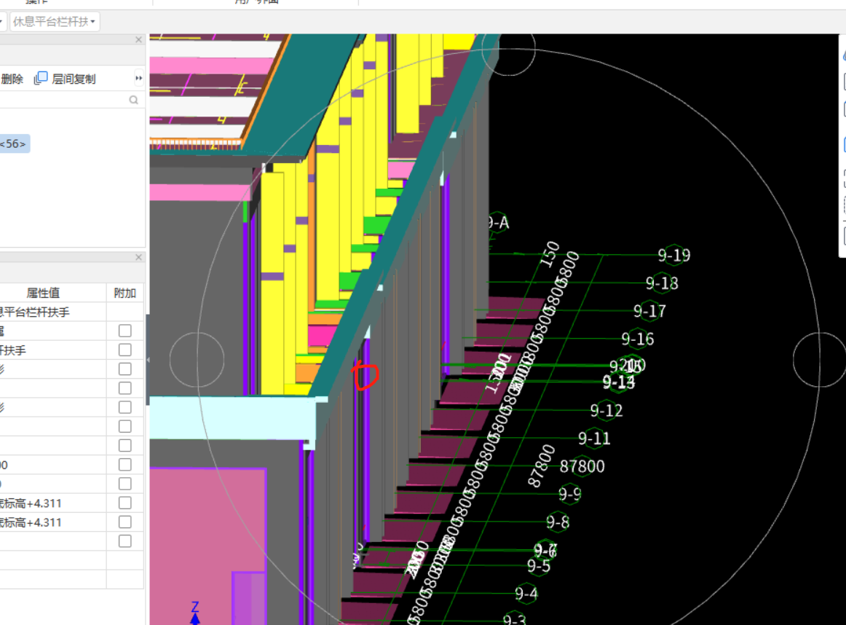The image size is (846, 625).
Task: Close the component list panel
Action: click(x=138, y=40)
